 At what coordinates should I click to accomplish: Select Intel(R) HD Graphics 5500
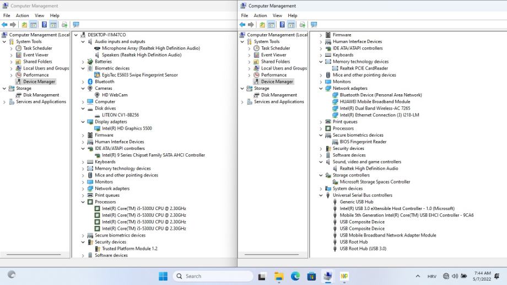(x=127, y=128)
